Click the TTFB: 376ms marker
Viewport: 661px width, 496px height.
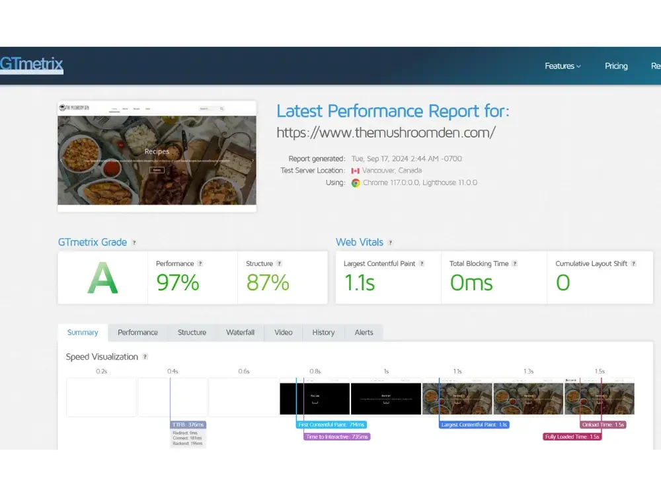click(188, 425)
